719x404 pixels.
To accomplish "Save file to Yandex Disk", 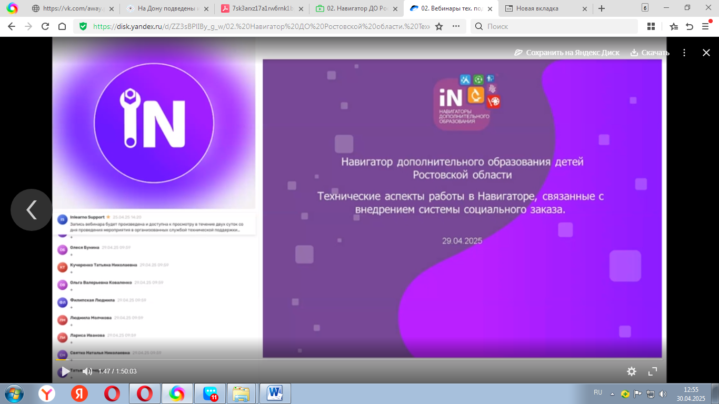I will (x=567, y=53).
